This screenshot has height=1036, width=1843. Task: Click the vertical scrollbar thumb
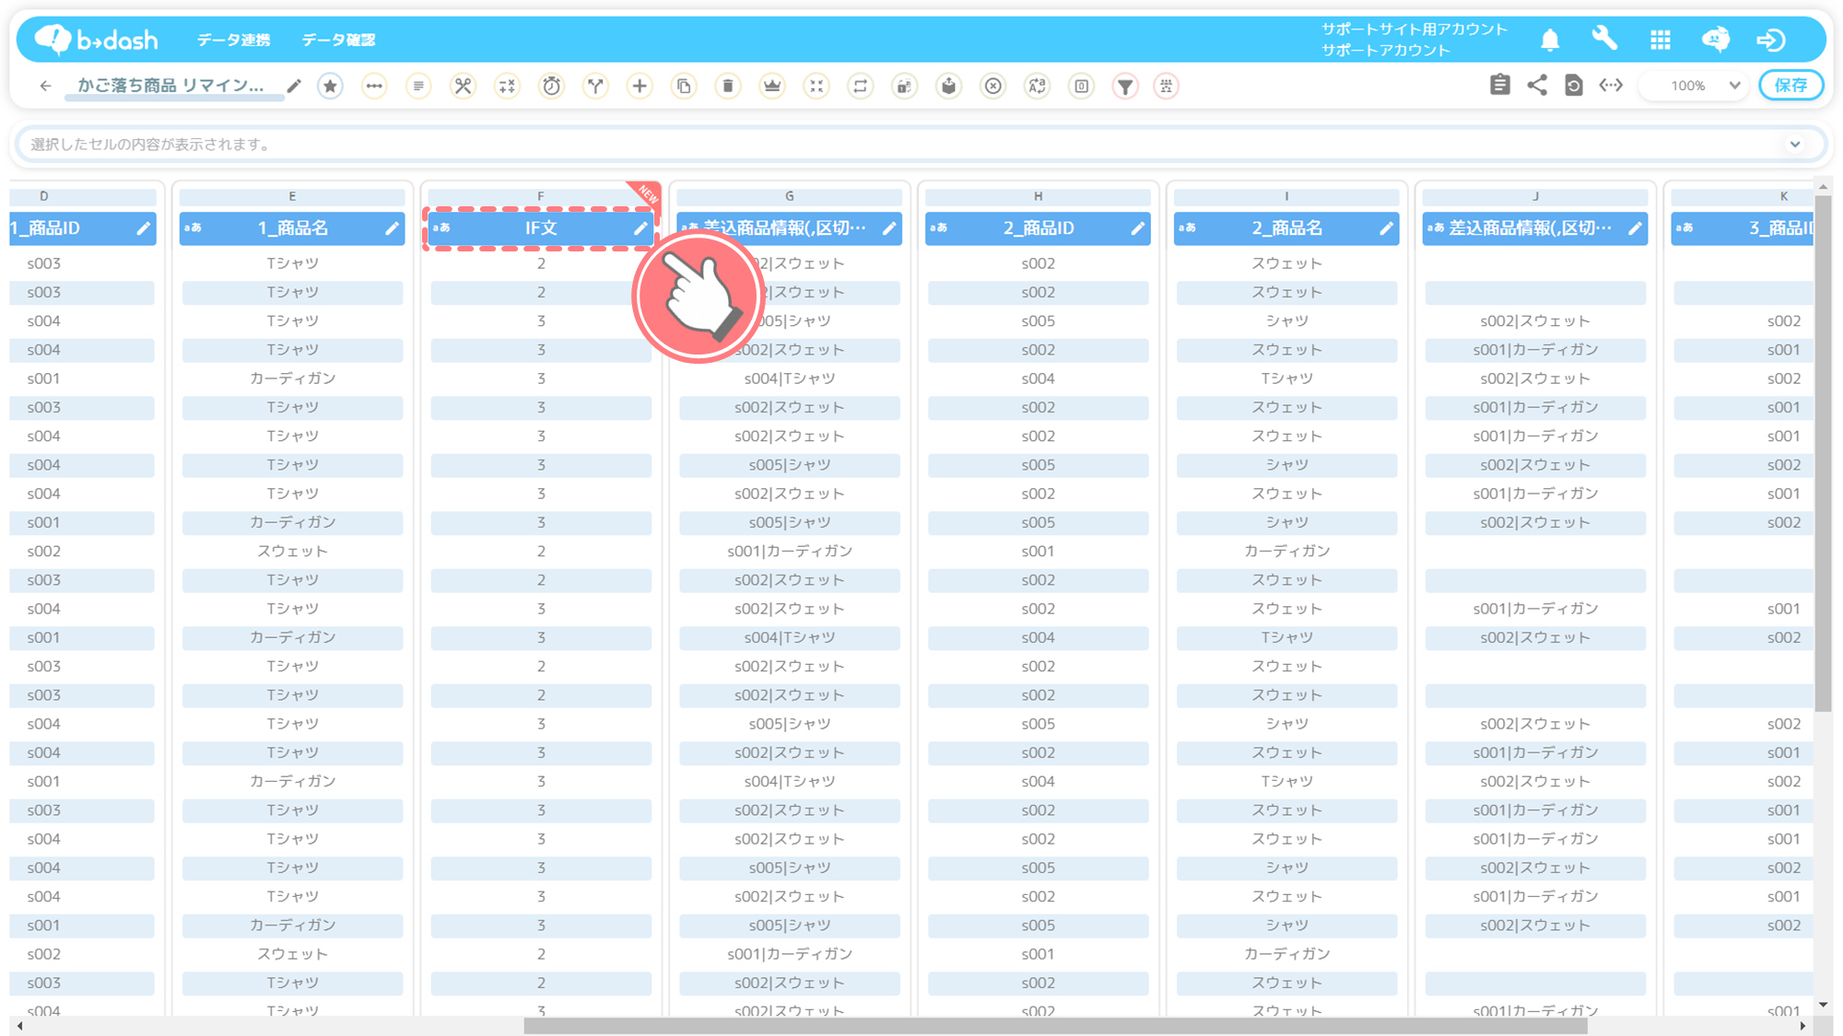coord(1823,453)
